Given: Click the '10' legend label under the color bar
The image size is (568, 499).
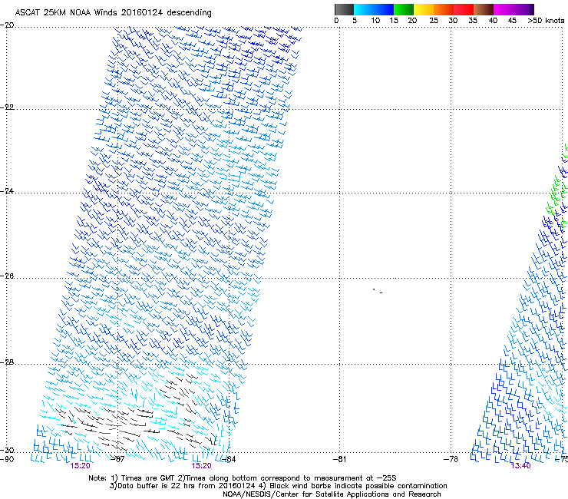Looking at the screenshot, I should 375,21.
